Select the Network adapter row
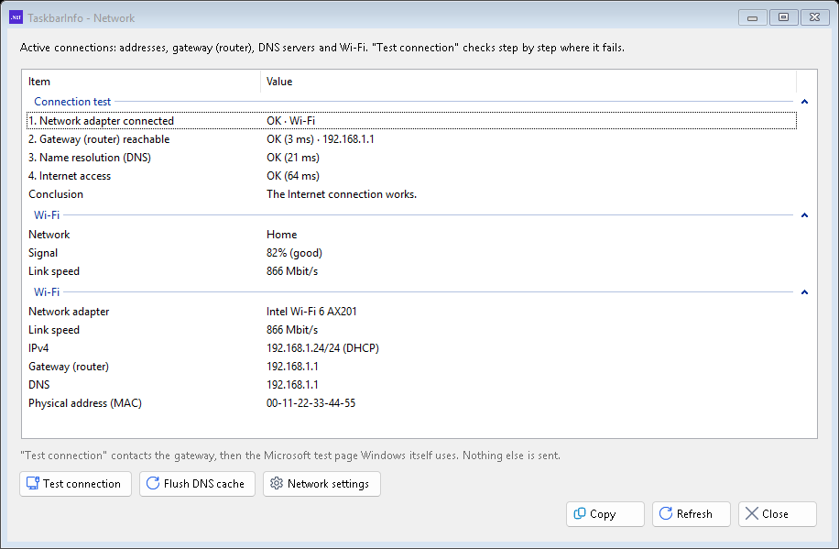Image resolution: width=839 pixels, height=549 pixels. [x=411, y=312]
